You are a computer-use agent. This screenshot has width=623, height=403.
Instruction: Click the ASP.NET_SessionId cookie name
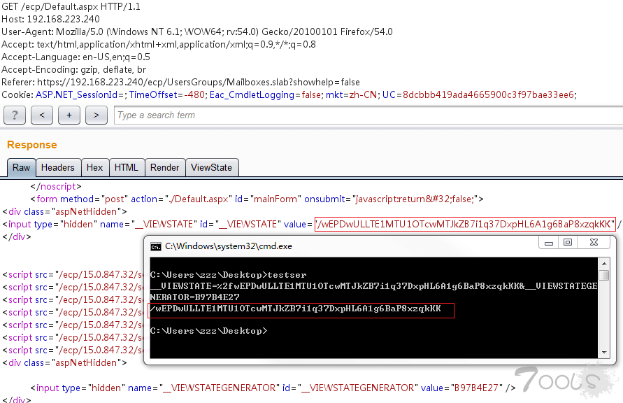77,95
